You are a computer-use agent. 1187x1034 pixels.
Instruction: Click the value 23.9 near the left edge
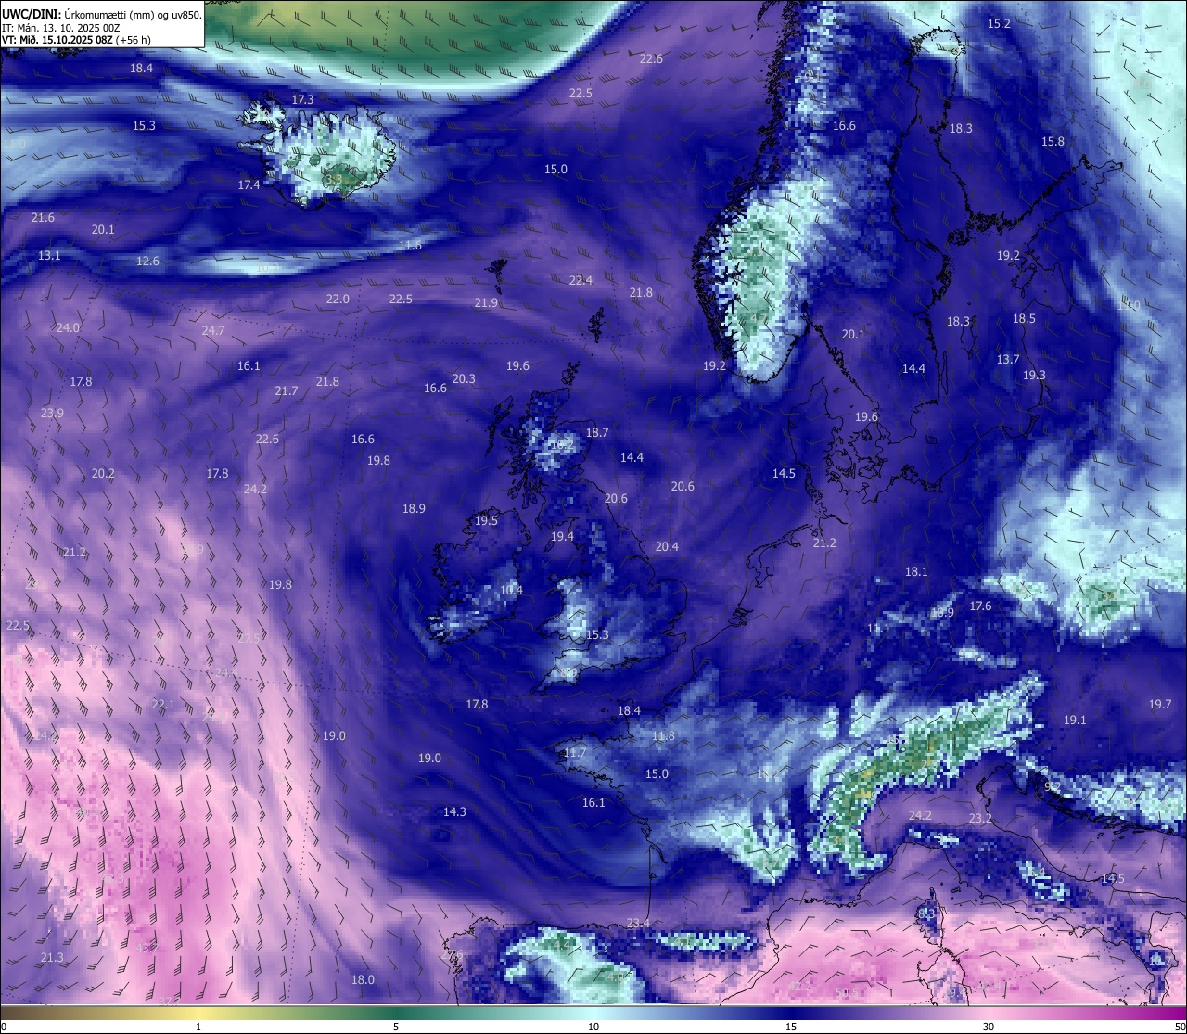point(52,414)
